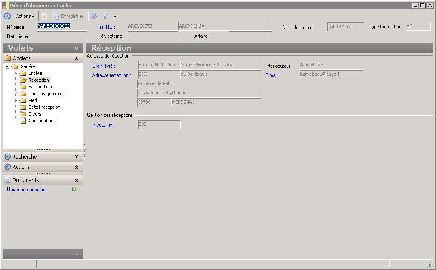The height and width of the screenshot is (270, 436).
Task: Collapse the Volets panel with double chevron
Action: tap(77, 48)
